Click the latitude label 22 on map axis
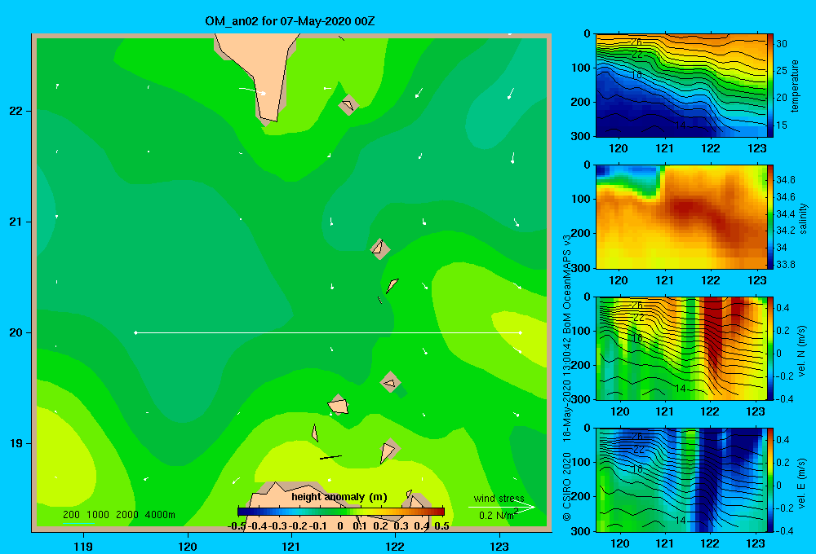This screenshot has height=554, width=816. (x=16, y=112)
